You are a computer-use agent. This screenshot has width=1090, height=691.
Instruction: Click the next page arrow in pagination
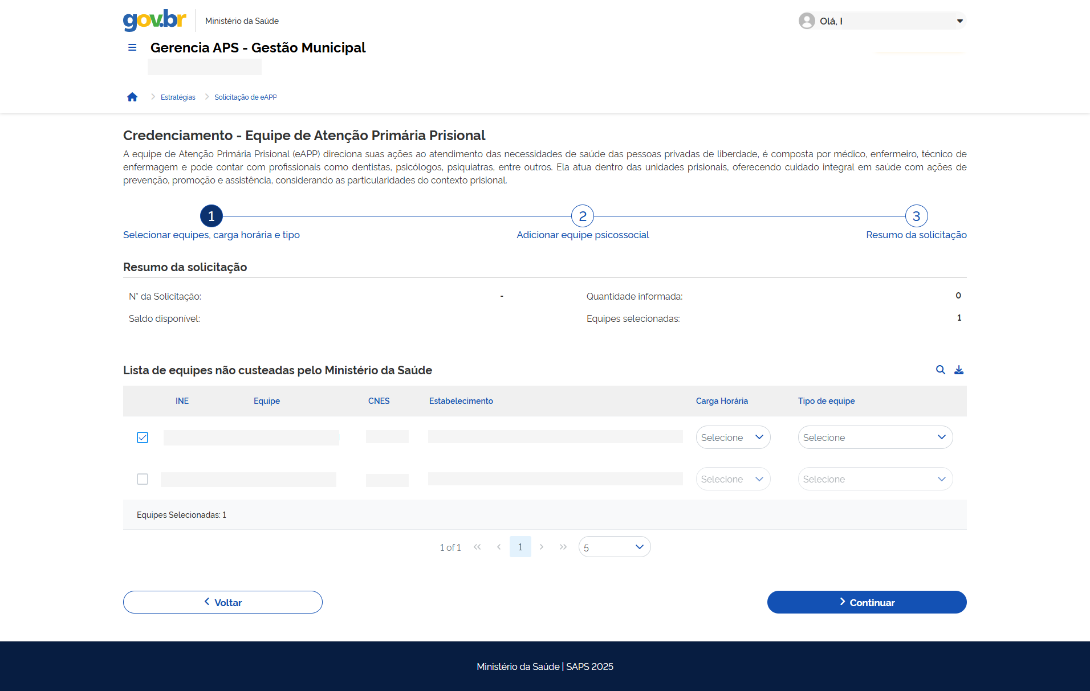[542, 547]
